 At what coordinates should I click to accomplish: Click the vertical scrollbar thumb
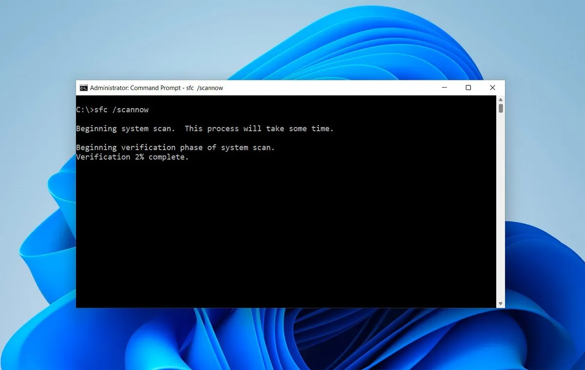[x=501, y=108]
